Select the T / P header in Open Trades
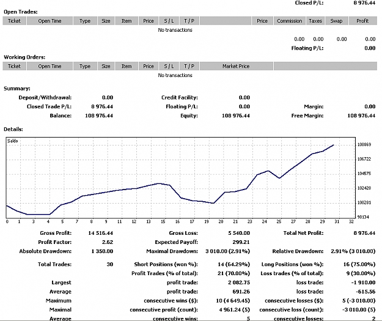This screenshot has height=321, width=382. [189, 21]
